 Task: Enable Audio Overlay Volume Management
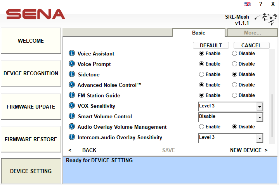pos(201,127)
